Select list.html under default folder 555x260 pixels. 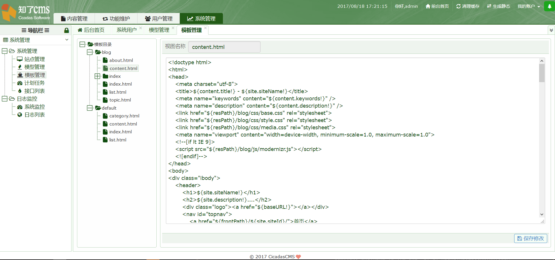(118, 140)
